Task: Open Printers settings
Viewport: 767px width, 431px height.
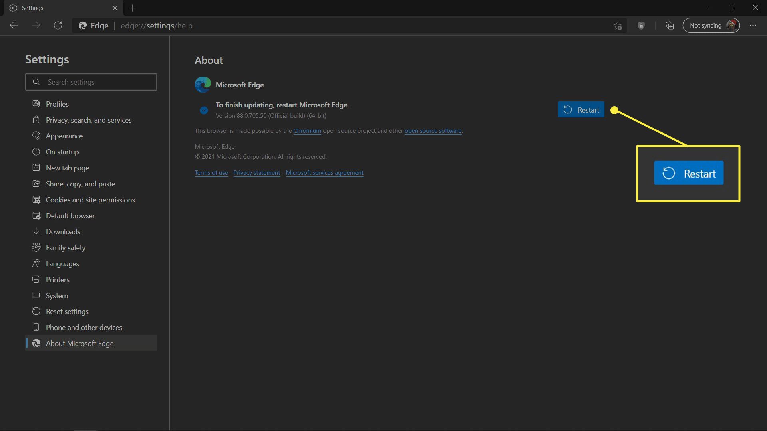Action: pos(91,279)
